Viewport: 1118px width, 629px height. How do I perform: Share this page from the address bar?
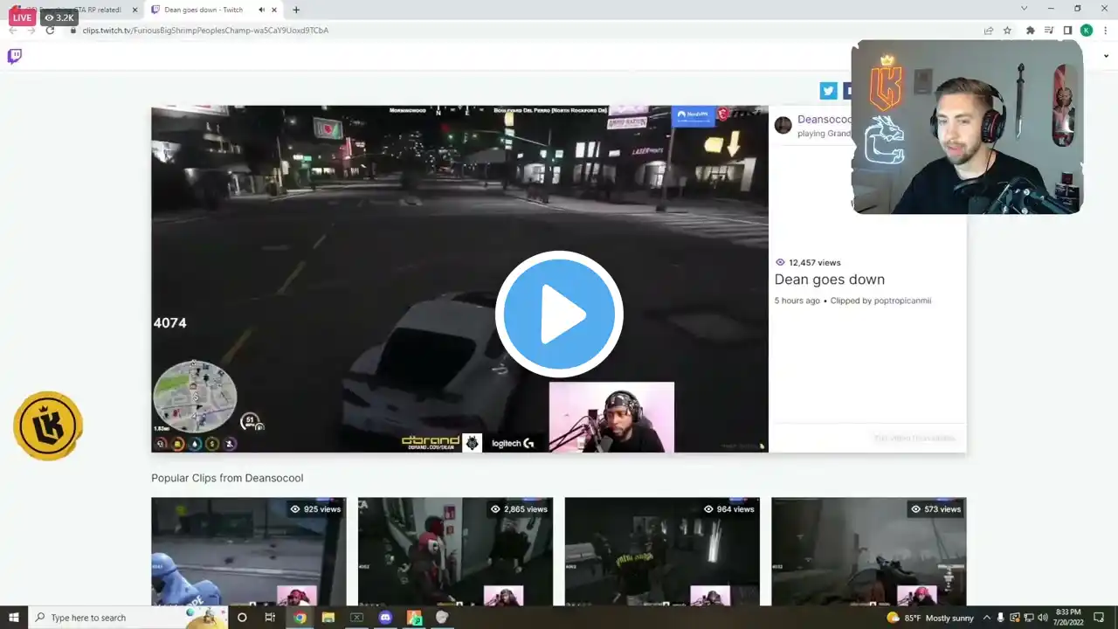coord(989,31)
